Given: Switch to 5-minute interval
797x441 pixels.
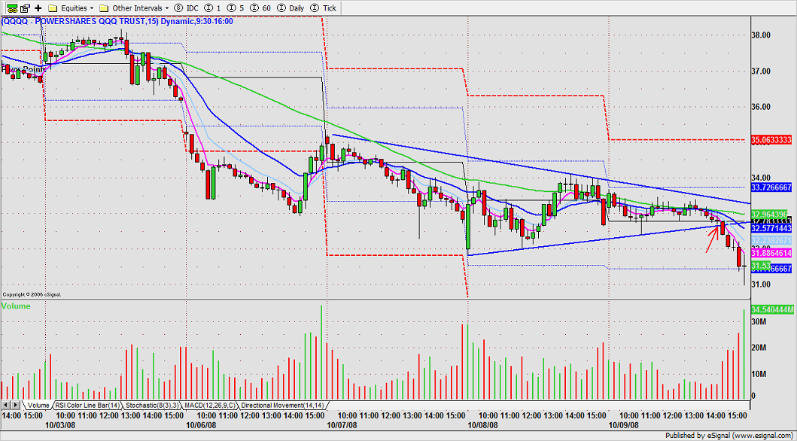Looking at the screenshot, I should pos(236,8).
